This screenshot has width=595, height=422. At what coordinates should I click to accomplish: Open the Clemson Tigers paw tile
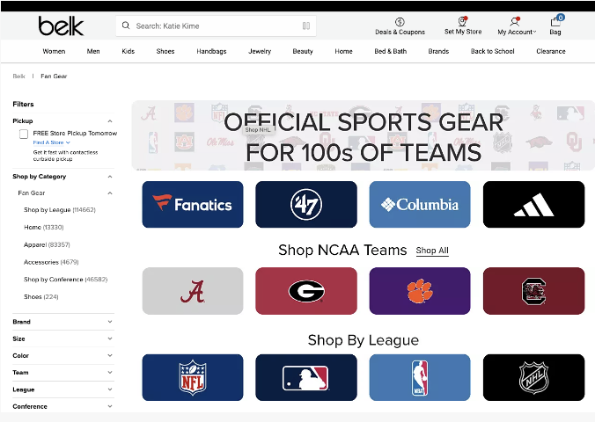point(419,291)
